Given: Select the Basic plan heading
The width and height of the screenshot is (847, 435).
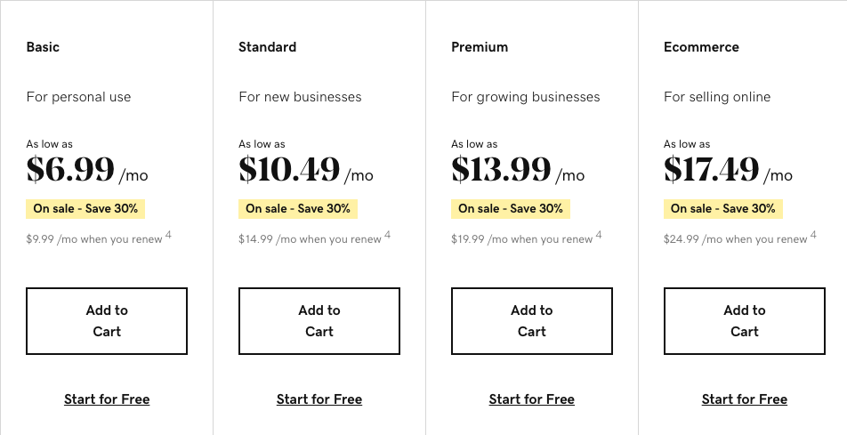Looking at the screenshot, I should pos(43,47).
